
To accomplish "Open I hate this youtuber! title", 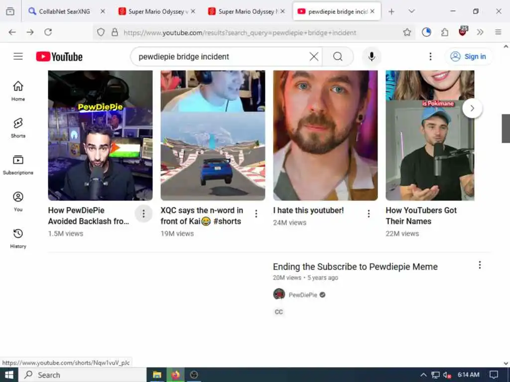I will click(x=308, y=210).
